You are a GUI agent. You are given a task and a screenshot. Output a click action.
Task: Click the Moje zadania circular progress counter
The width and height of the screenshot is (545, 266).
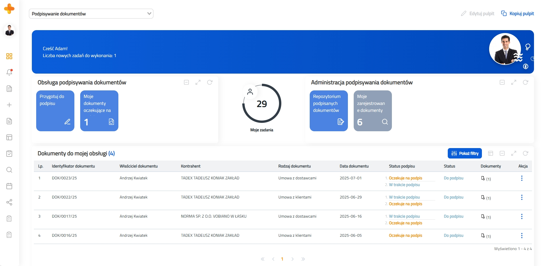click(x=262, y=104)
